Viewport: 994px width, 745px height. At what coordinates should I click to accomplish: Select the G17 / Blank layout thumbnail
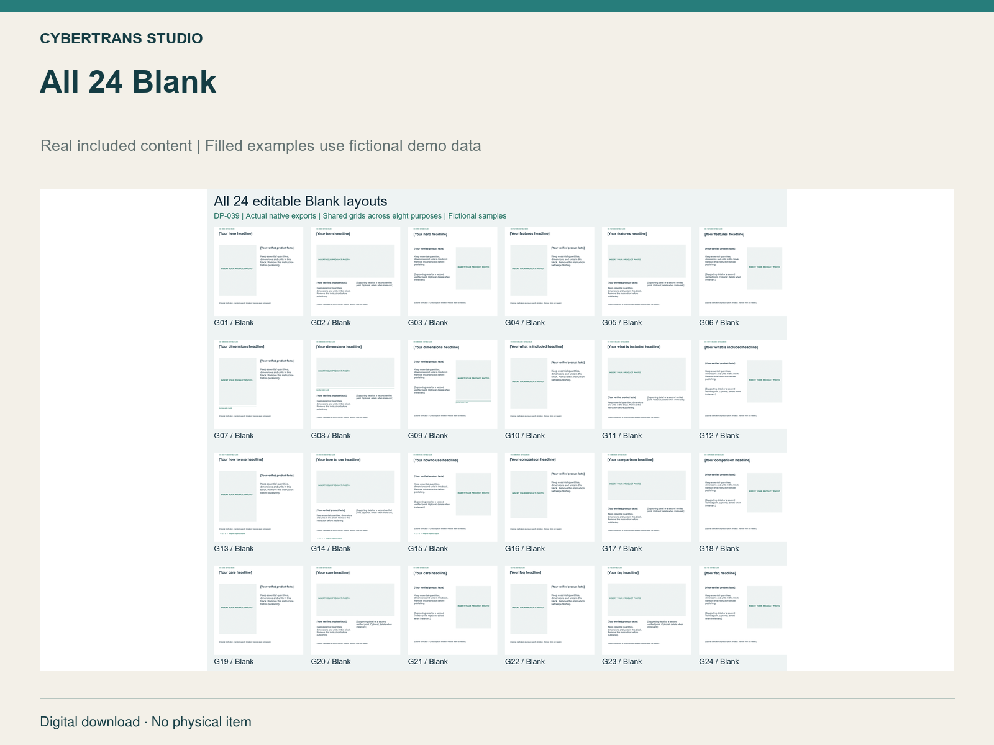click(x=646, y=497)
